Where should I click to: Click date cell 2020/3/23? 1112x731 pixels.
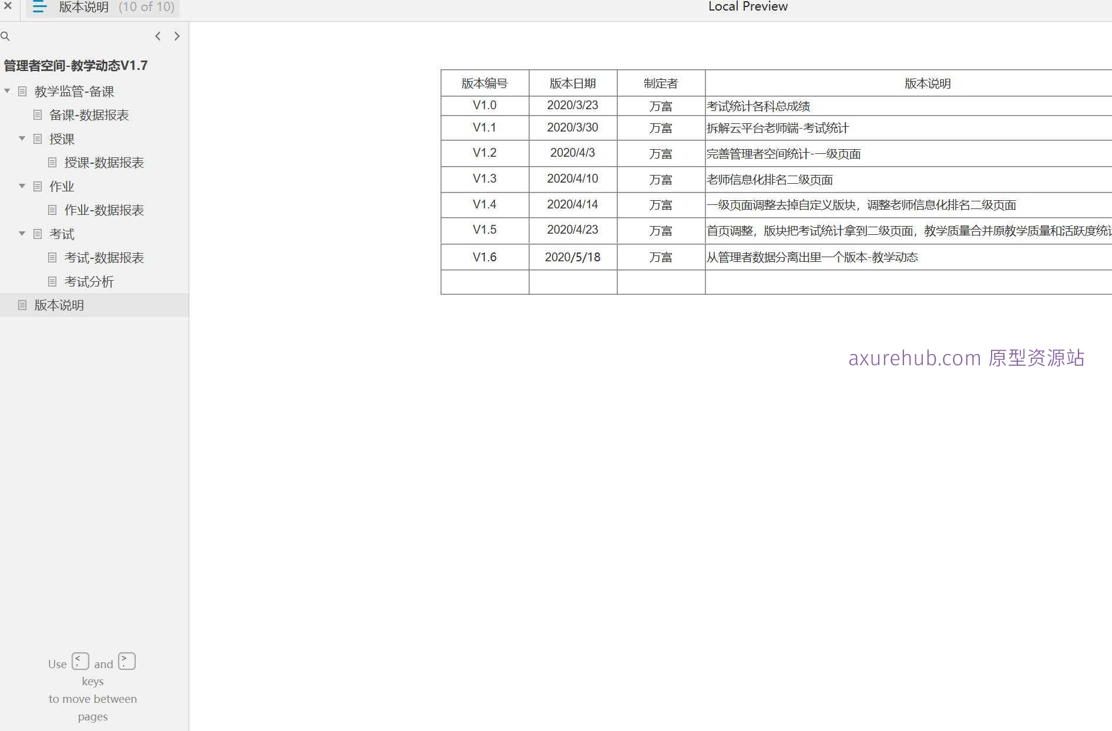click(573, 106)
